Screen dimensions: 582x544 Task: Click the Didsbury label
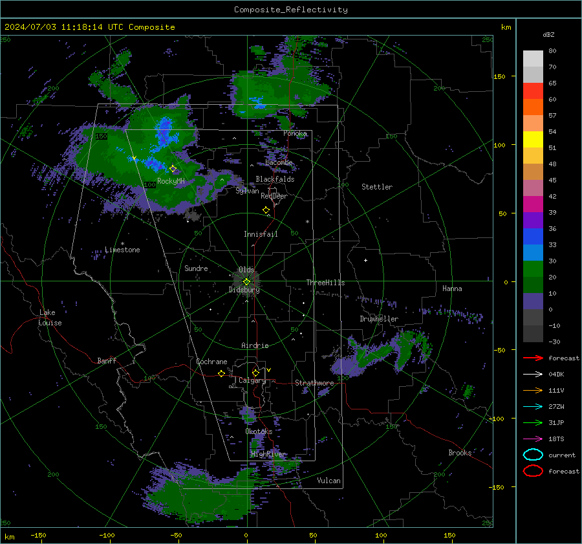coord(244,290)
